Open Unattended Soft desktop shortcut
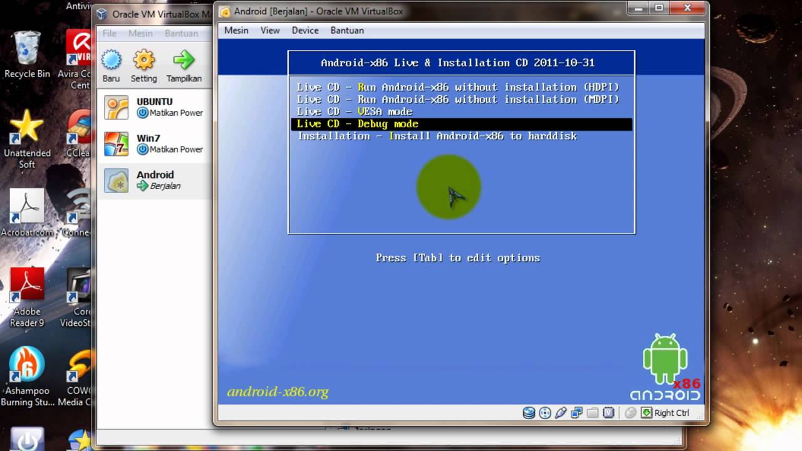The image size is (802, 451). pyautogui.click(x=27, y=139)
